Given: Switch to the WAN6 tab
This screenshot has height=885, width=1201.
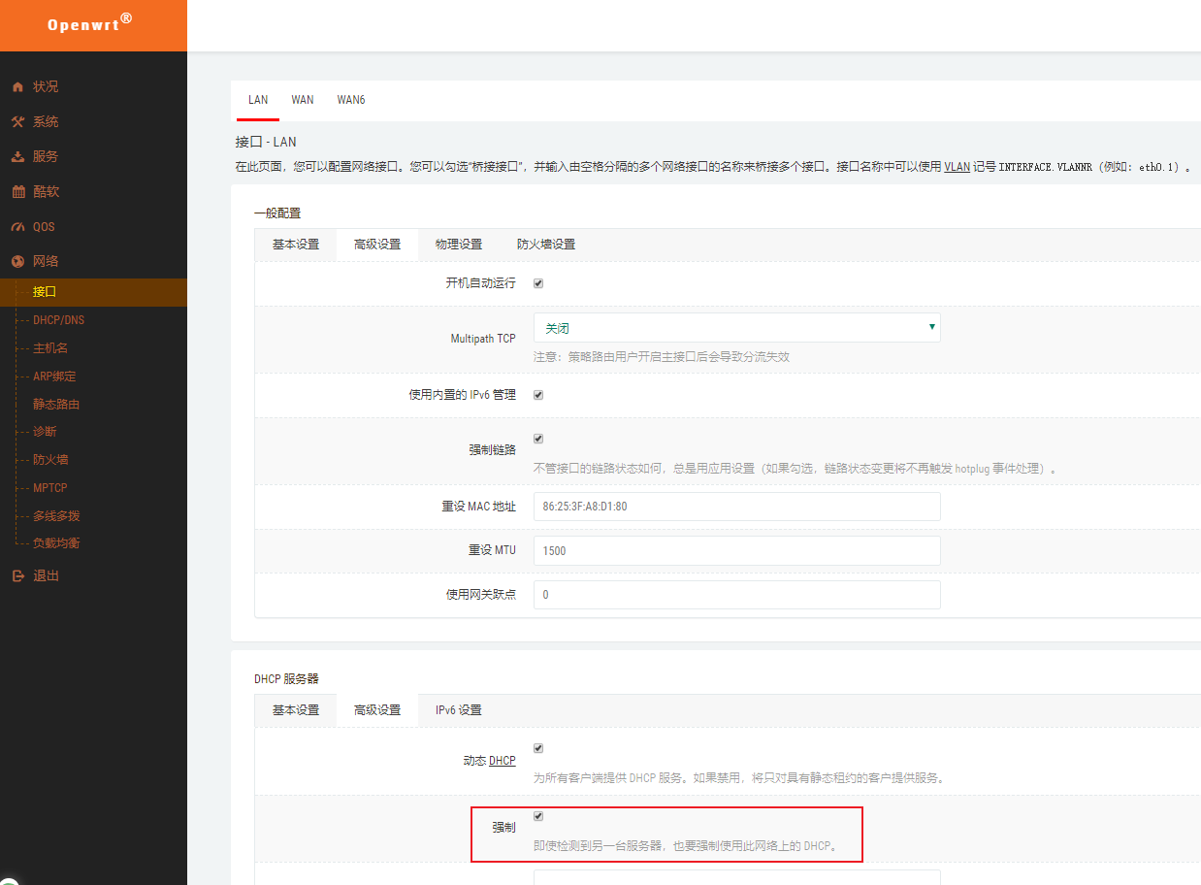Looking at the screenshot, I should point(351,99).
